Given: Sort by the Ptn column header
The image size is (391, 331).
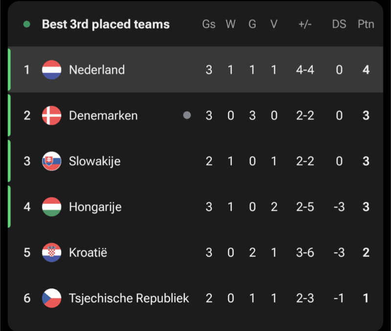Looking at the screenshot, I should 366,24.
